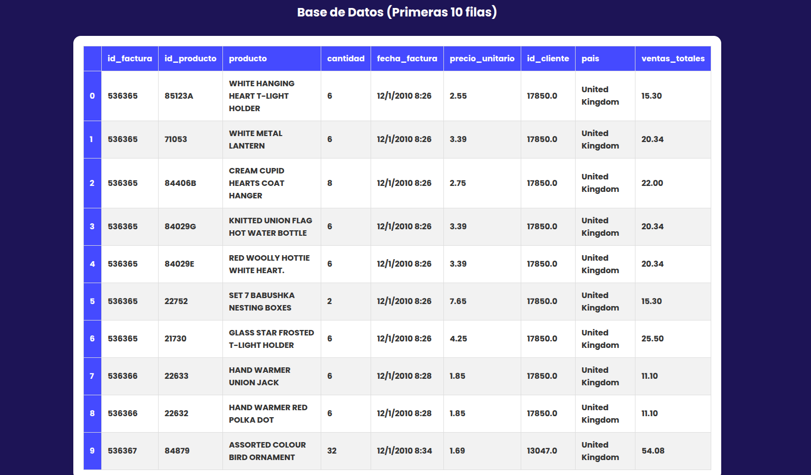
Task: Click product code 84879
Action: tap(177, 451)
